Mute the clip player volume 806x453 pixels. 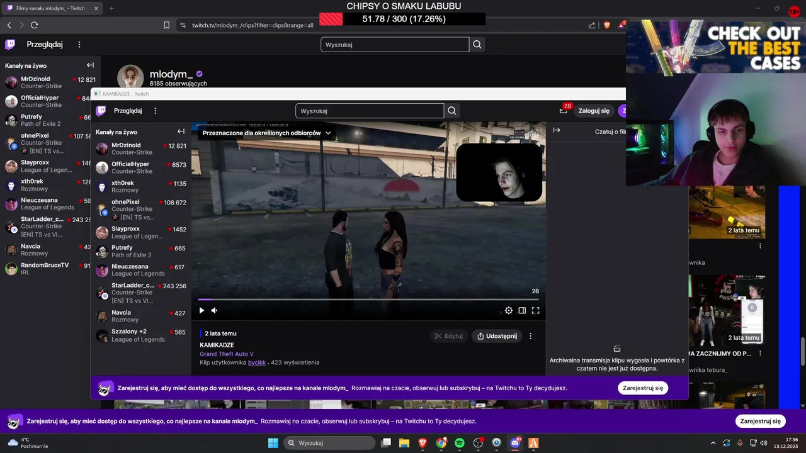(x=215, y=310)
